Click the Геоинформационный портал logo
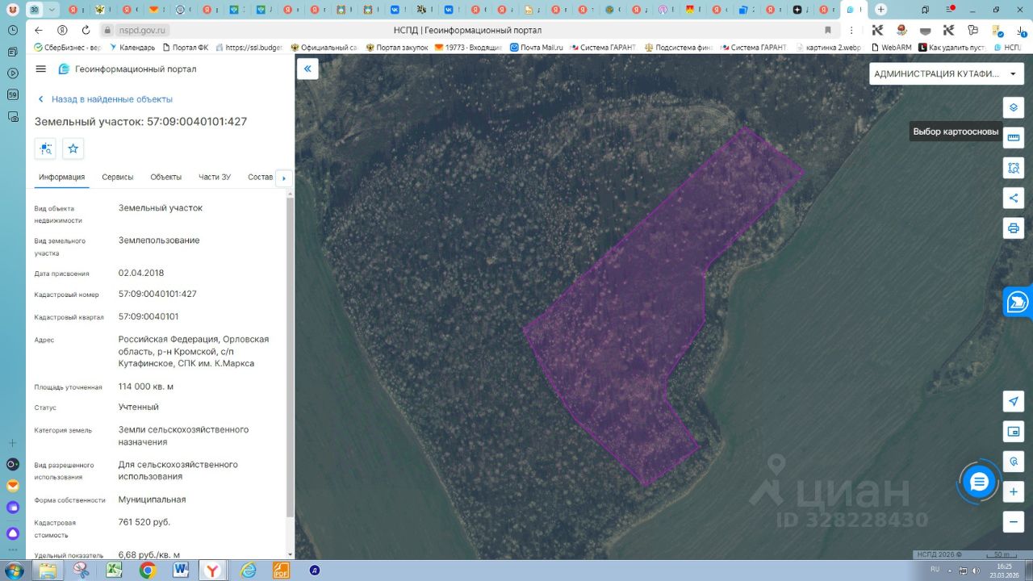Viewport: 1033px width, 581px height. (128, 69)
